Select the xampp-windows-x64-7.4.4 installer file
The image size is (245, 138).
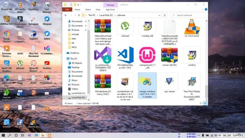(147, 85)
